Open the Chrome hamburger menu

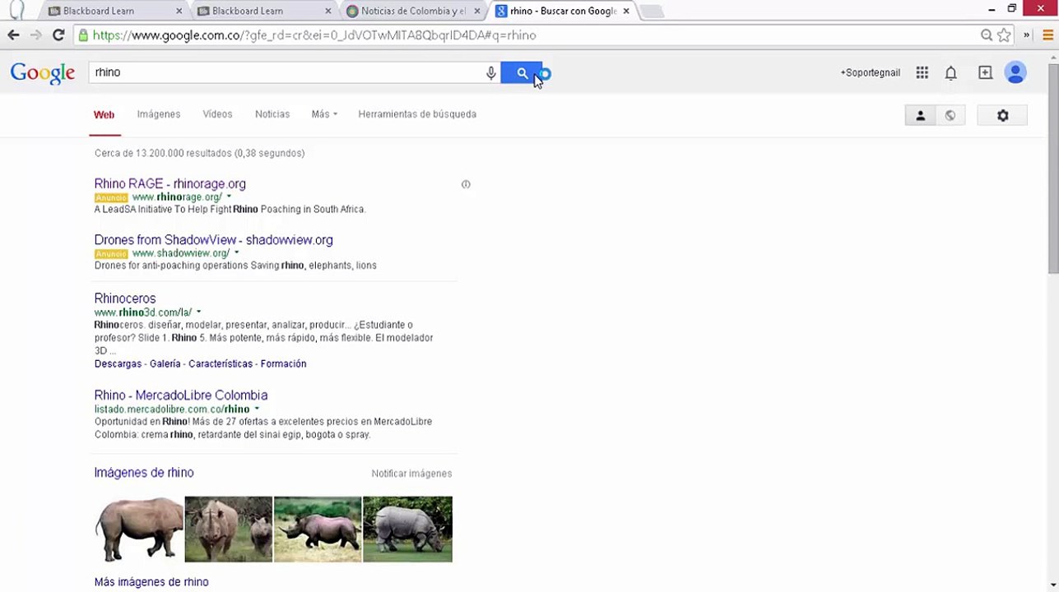(1047, 35)
